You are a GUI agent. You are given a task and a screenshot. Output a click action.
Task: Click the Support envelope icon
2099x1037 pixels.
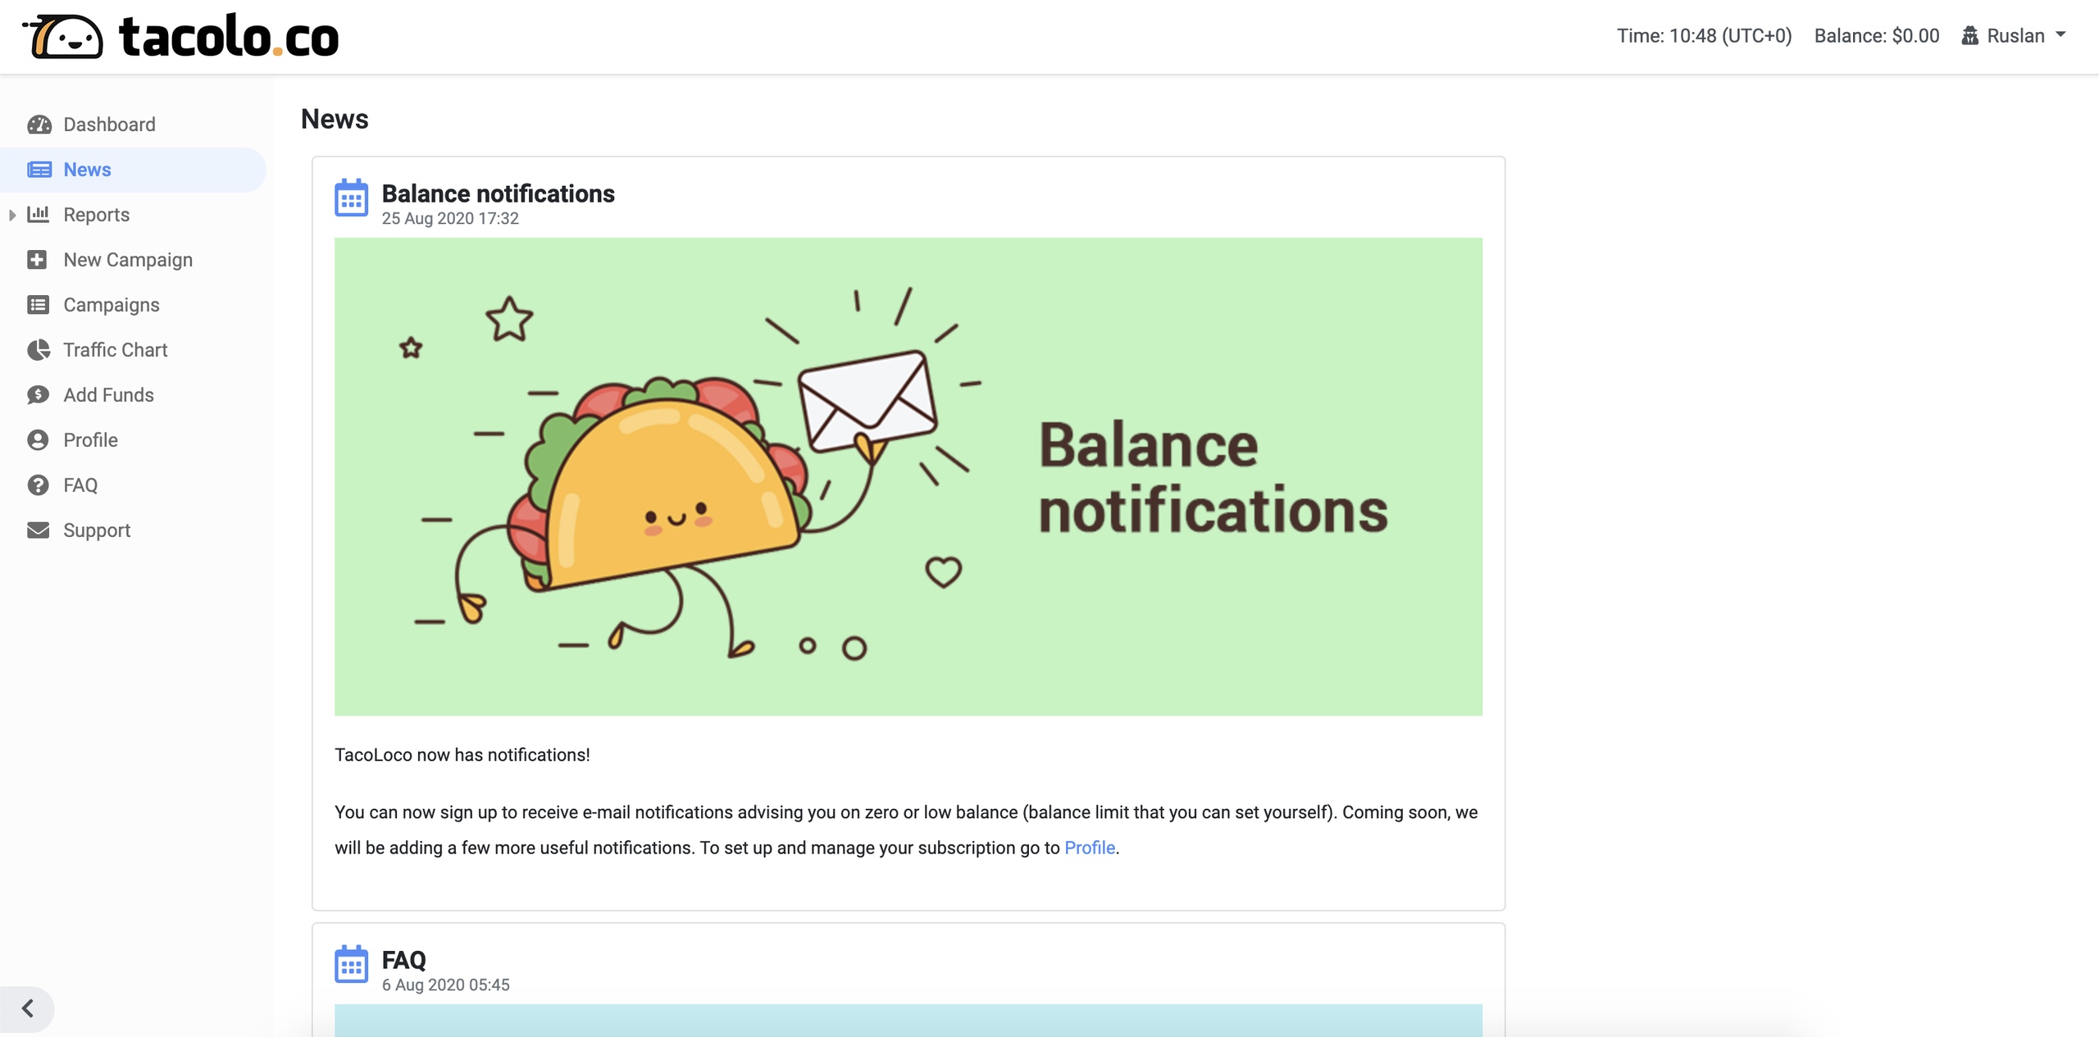pos(38,530)
